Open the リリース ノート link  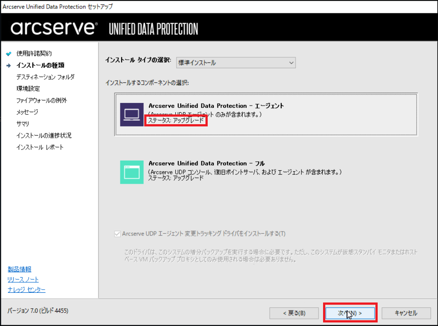[x=23, y=279]
